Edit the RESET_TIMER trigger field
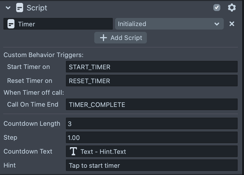The width and height of the screenshot is (244, 175). pyautogui.click(x=151, y=81)
